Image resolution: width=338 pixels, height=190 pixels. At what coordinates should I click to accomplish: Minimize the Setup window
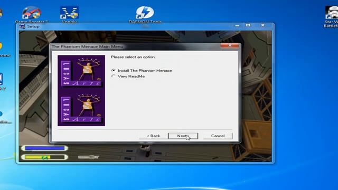tap(237, 25)
